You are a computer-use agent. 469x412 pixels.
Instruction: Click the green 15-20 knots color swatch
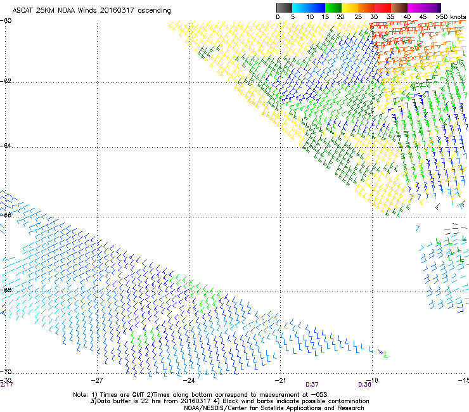click(x=333, y=8)
